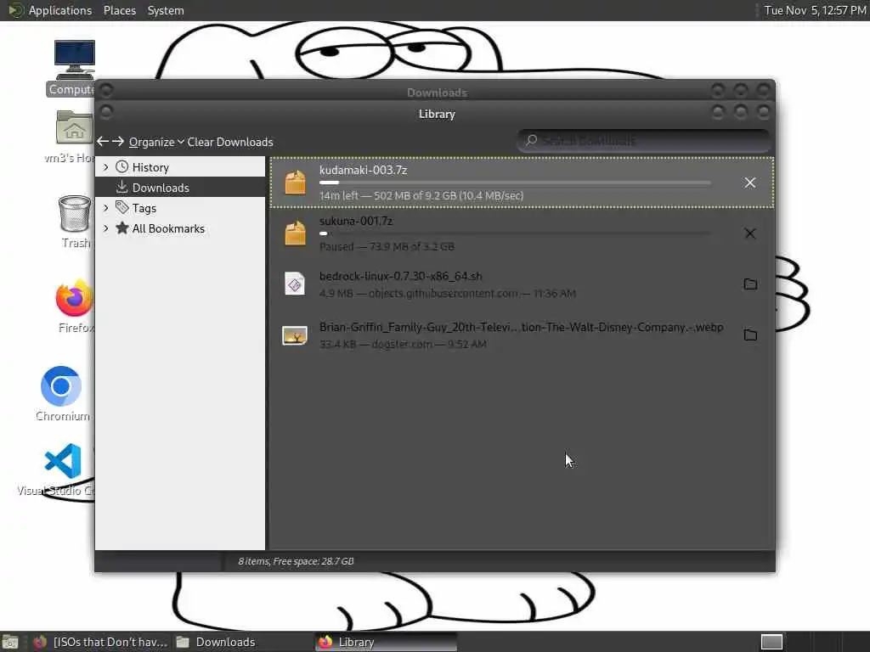Select Brian-Griffin_Family-Guy webp file name
The width and height of the screenshot is (870, 652).
tap(521, 327)
